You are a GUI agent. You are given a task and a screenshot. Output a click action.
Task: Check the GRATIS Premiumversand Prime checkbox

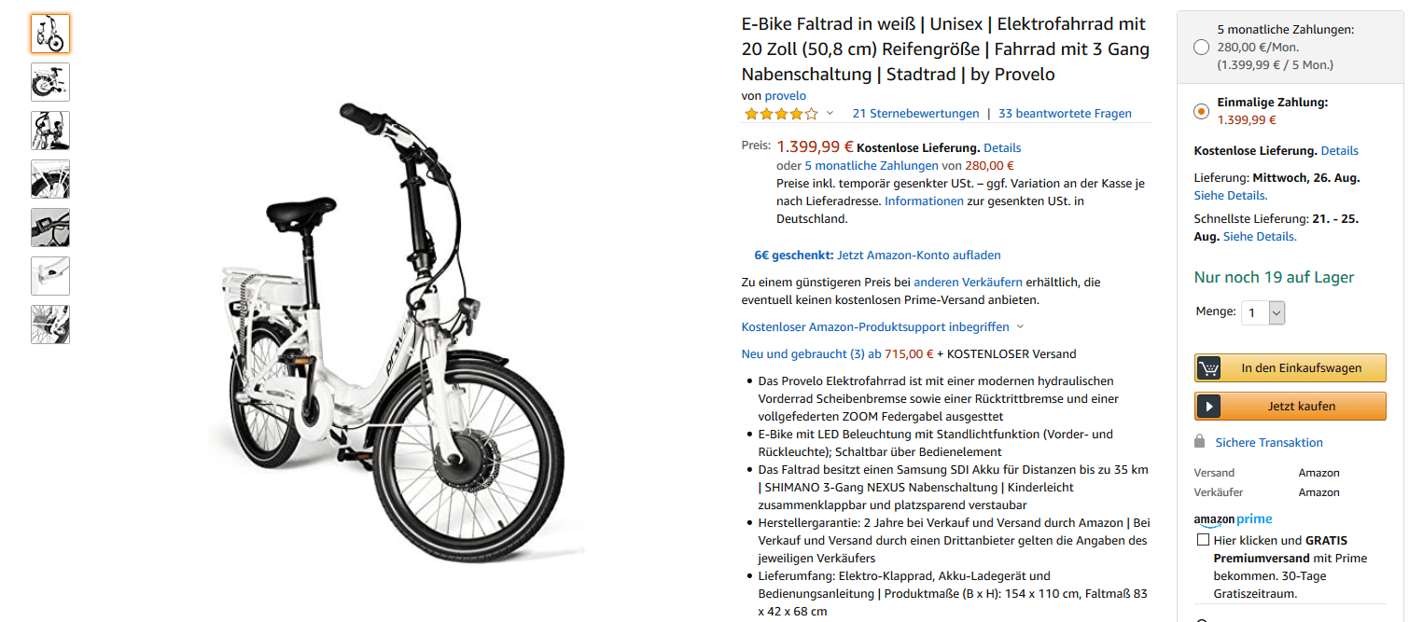tap(1203, 540)
